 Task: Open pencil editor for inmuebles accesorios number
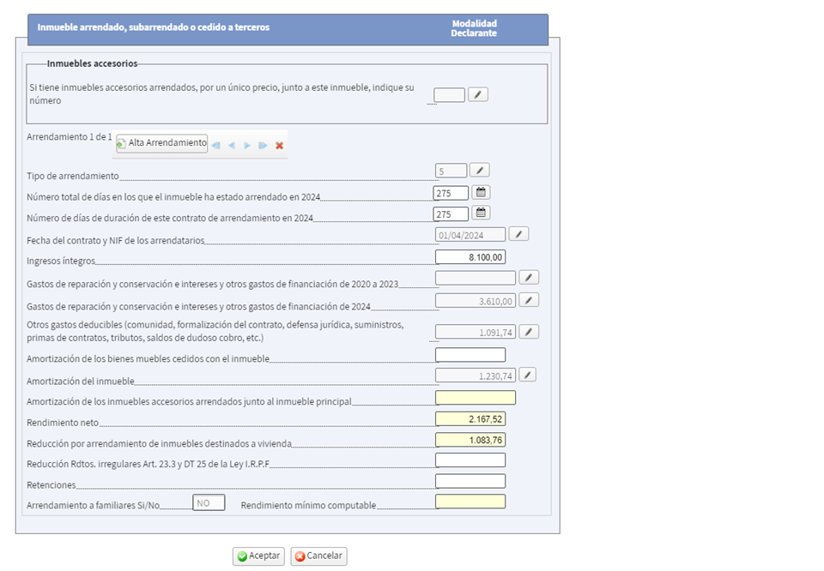478,94
